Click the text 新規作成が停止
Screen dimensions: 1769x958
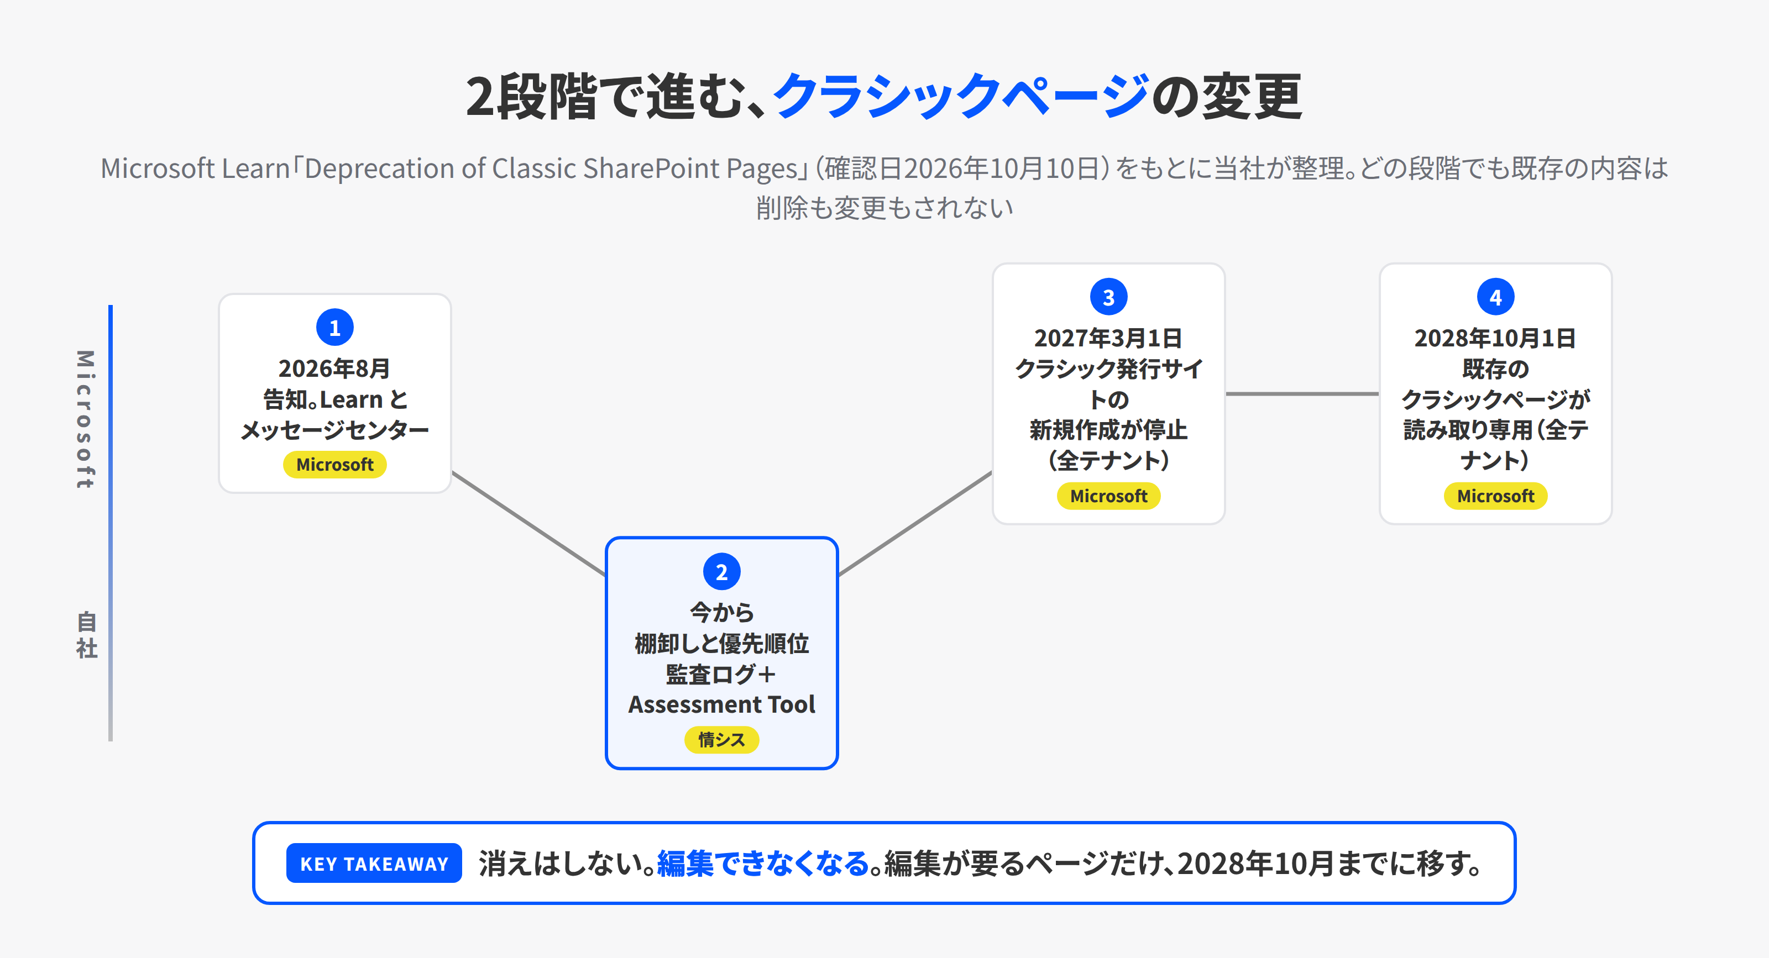tap(1108, 430)
